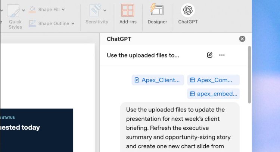This screenshot has height=152, width=280.
Task: Close the ChatGPT side panel
Action: click(242, 39)
